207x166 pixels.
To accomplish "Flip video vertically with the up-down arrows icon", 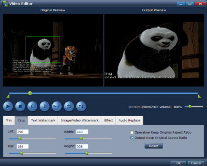I will [x=81, y=106].
